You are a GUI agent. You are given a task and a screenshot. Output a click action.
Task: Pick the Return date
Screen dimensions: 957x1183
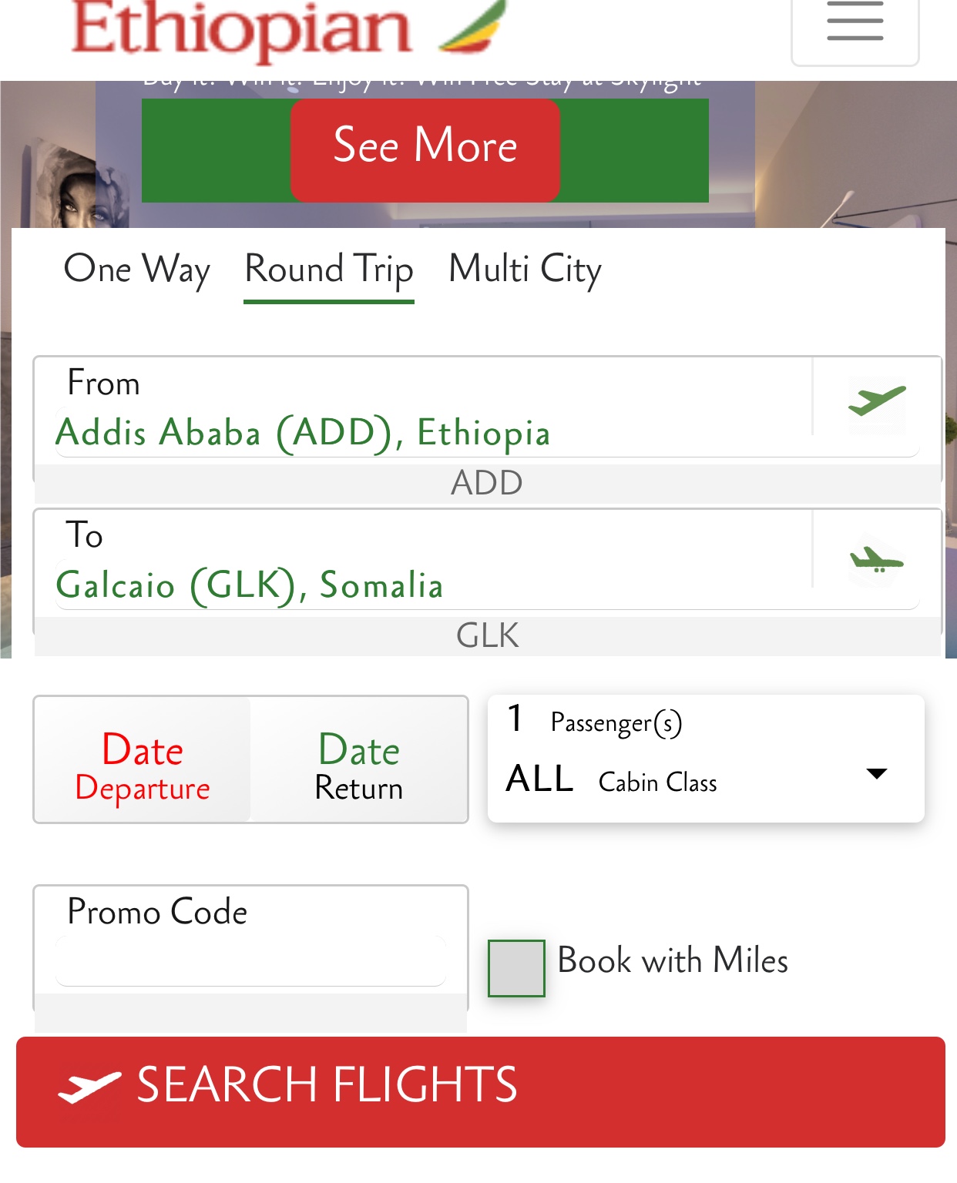[x=359, y=759]
